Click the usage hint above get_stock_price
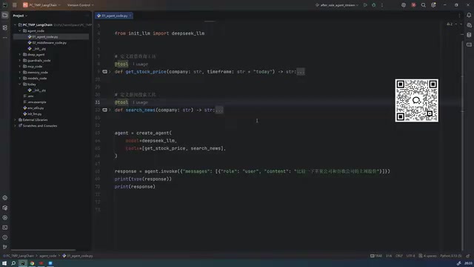Screen dimensions: 474x267 tap(140, 65)
